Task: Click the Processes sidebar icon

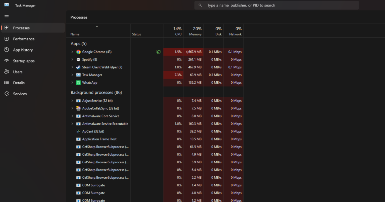Action: 7,28
